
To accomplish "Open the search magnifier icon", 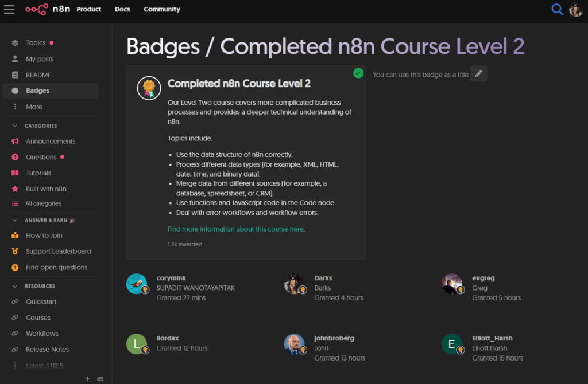I will (x=557, y=9).
